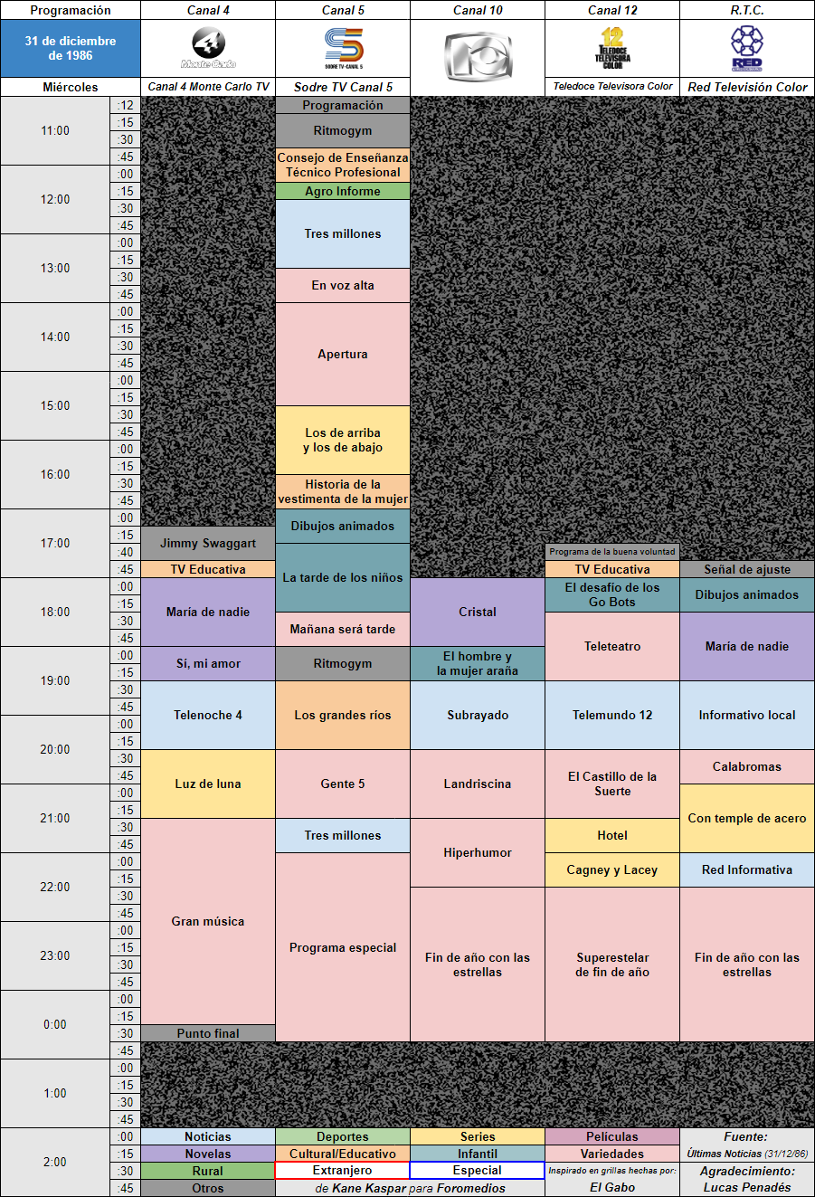Click the 'Lucas Penadés' acknowledgment credit

(747, 1188)
